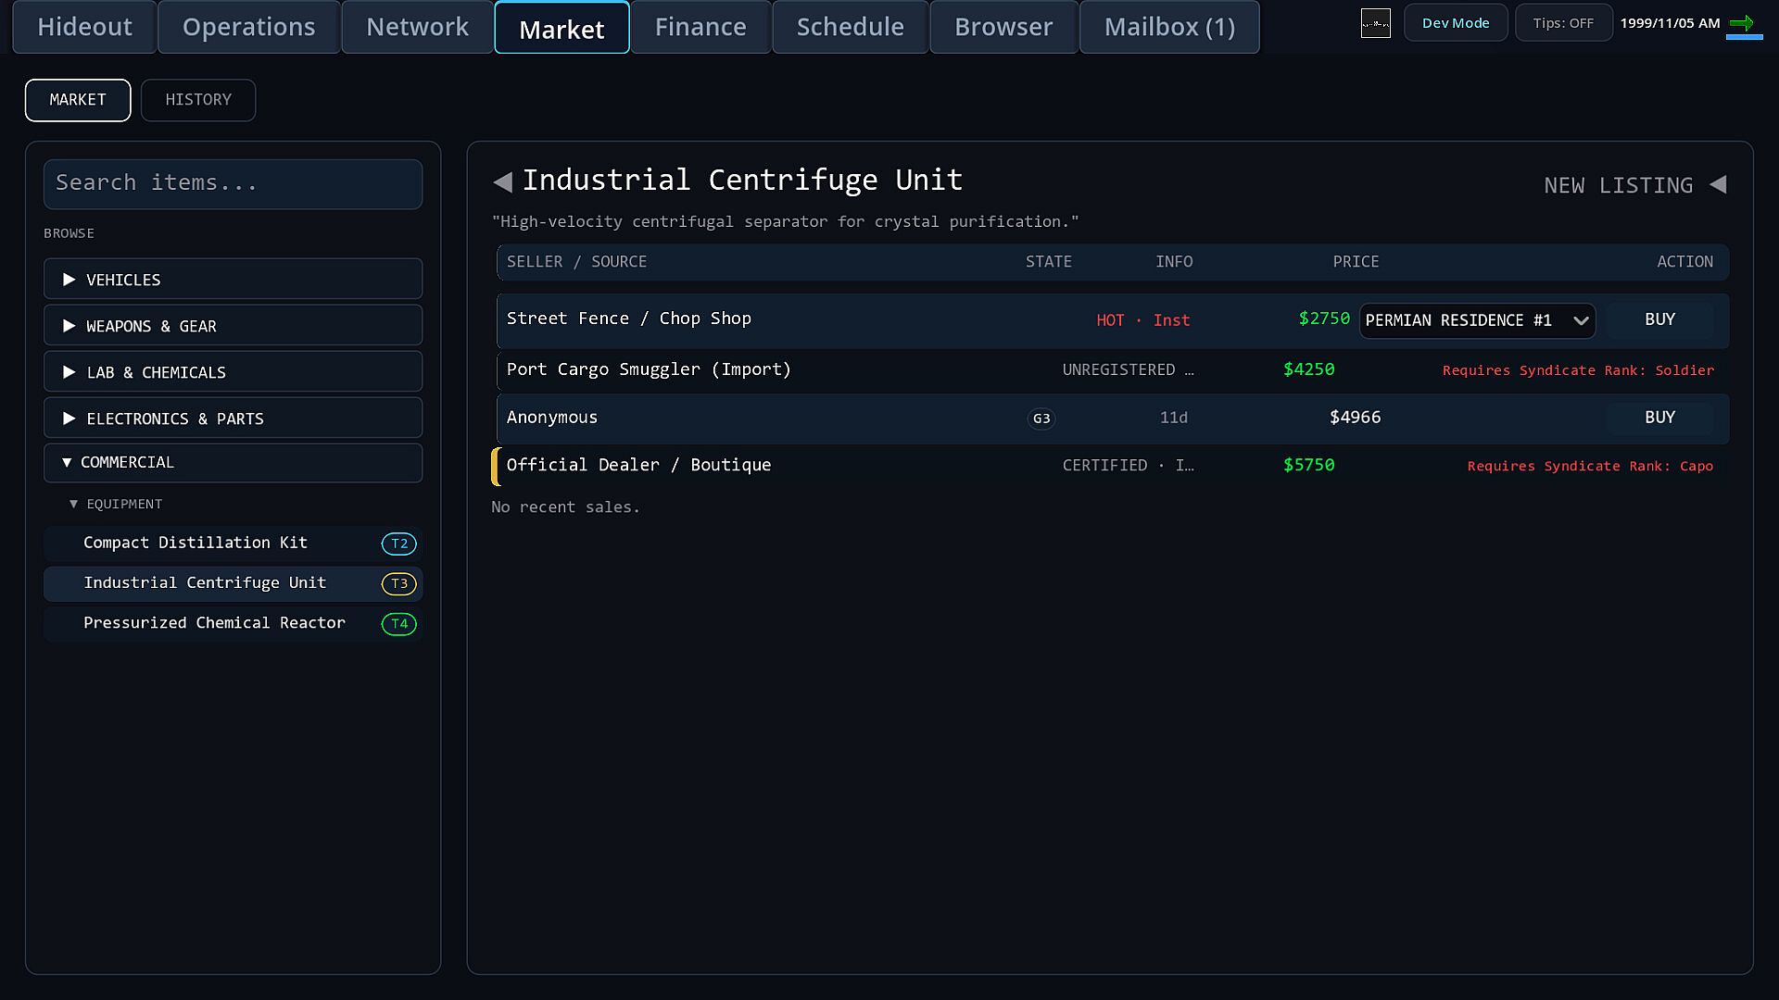Click the T2 badge on Compact Distillation Kit
Image resolution: width=1779 pixels, height=1000 pixels.
click(x=399, y=544)
